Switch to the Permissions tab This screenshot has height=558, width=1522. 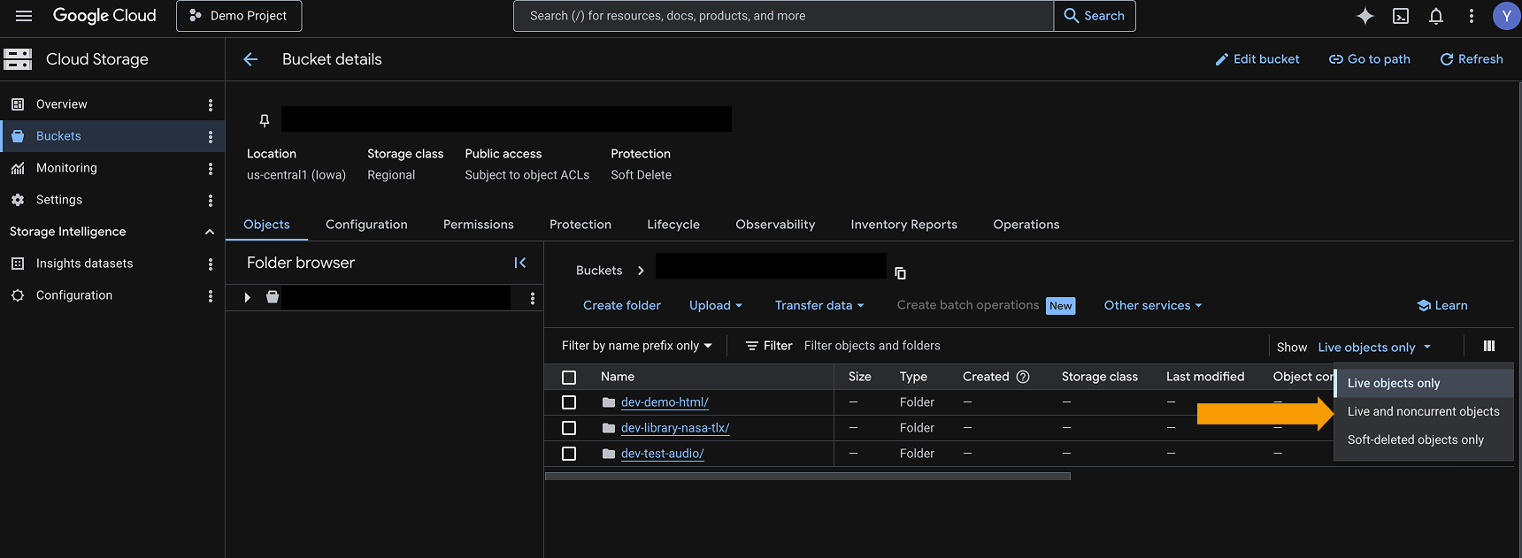pos(479,225)
